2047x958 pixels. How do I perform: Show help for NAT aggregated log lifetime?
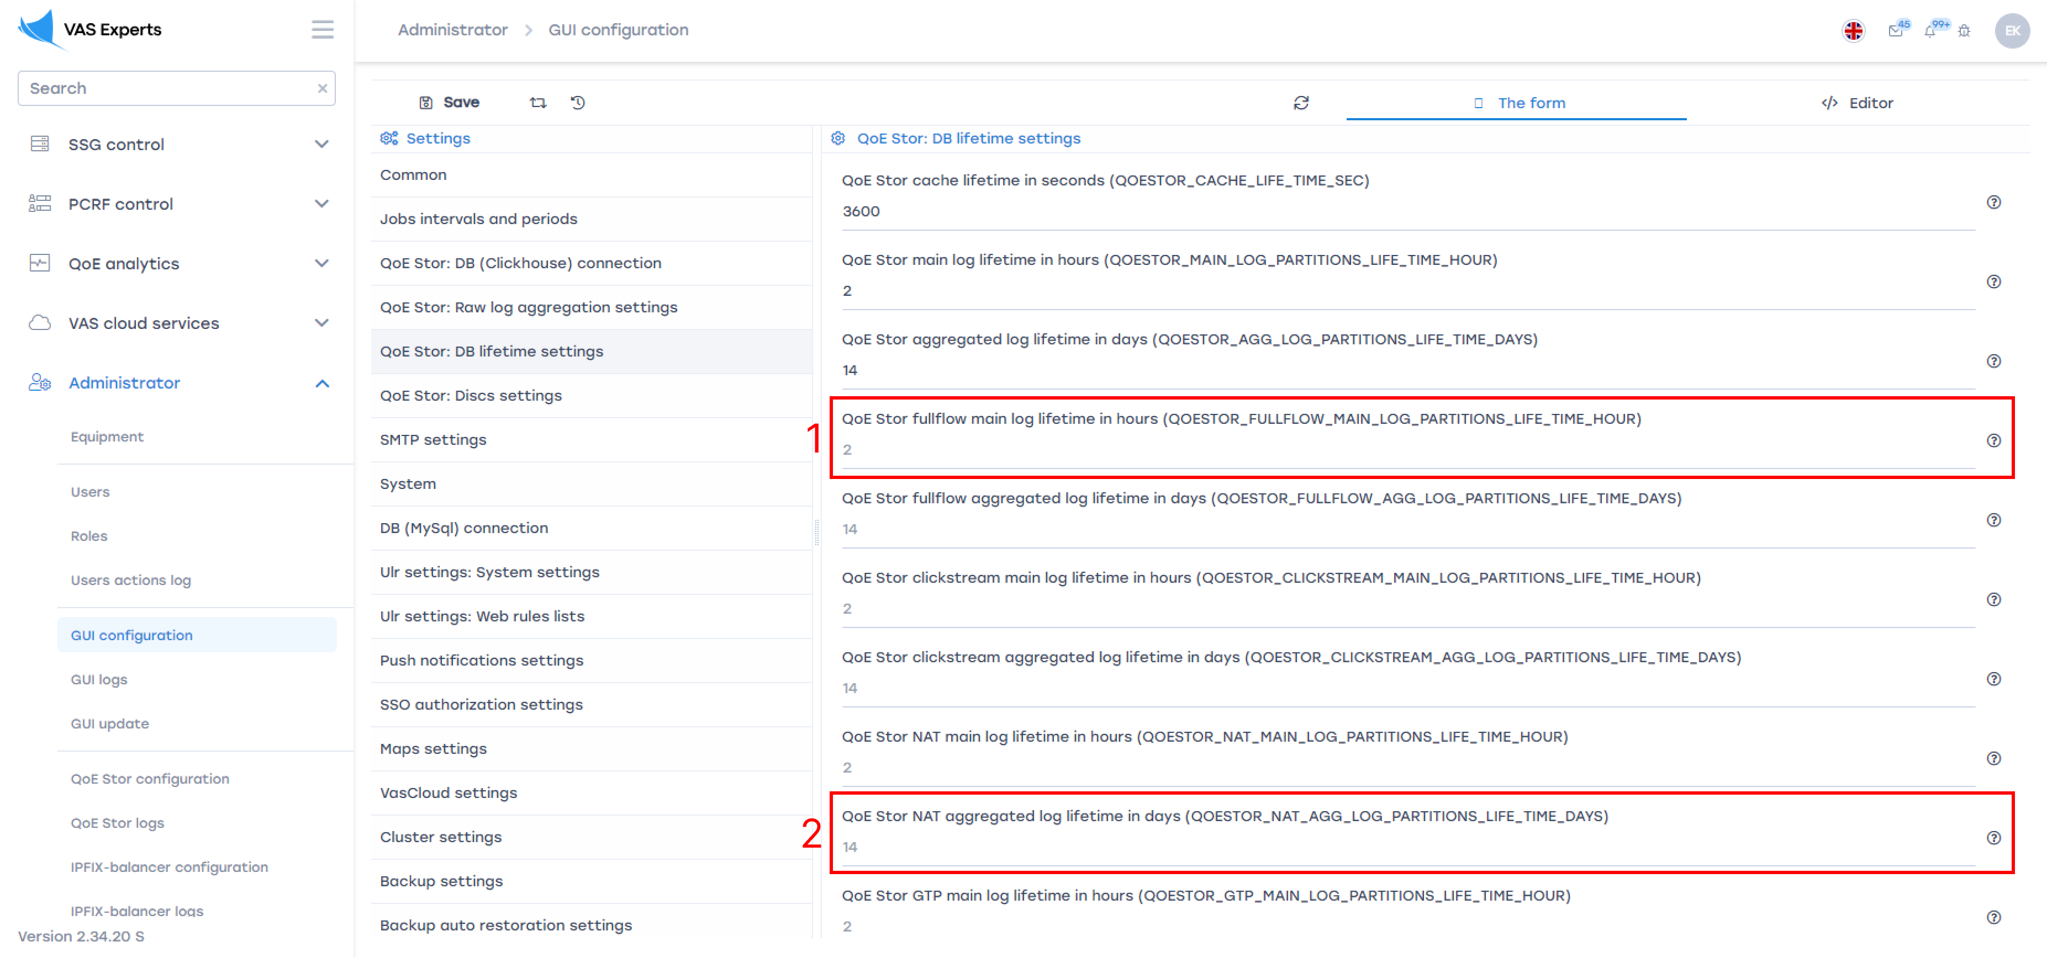click(x=1993, y=838)
